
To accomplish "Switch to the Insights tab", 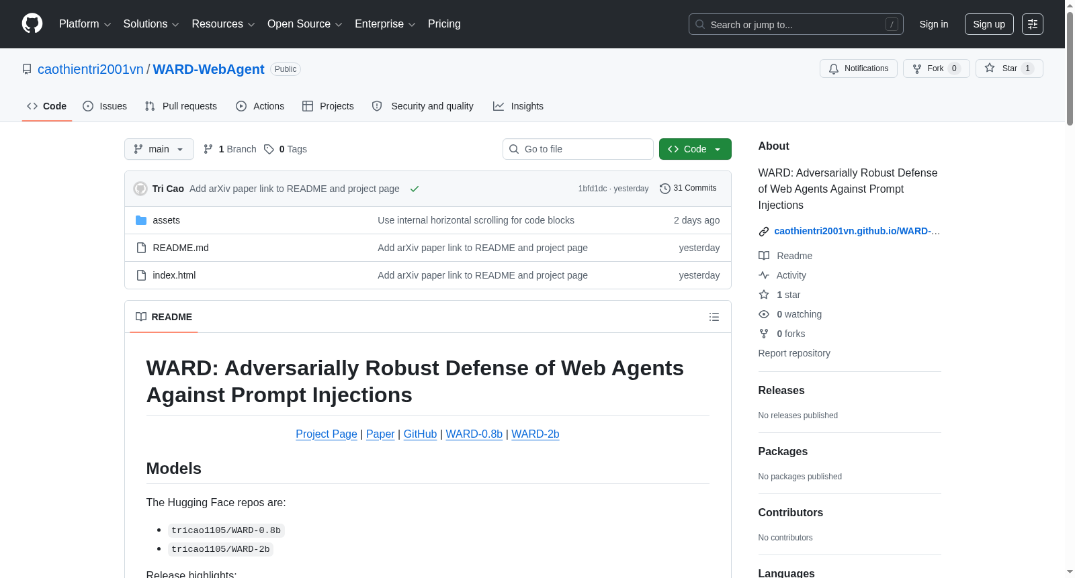I will pos(518,106).
